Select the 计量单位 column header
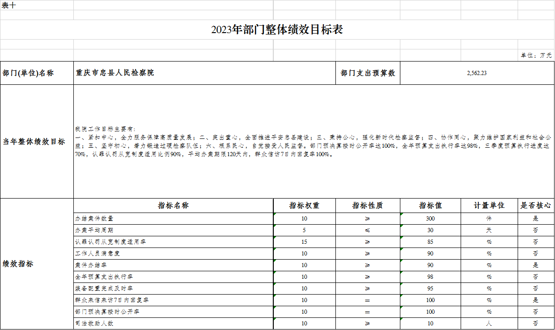This screenshot has width=555, height=330. coord(489,206)
